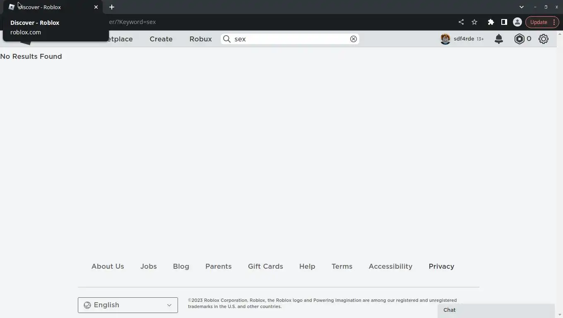Open the About Us footer link
563x318 pixels.
(108, 266)
